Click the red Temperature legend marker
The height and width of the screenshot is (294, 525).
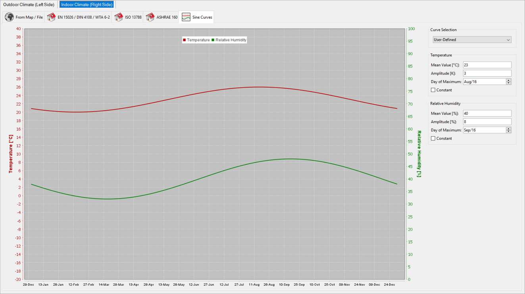click(185, 40)
